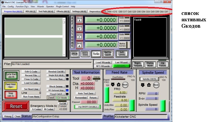Screen dimensions: 221x122
Task: Toggle OFFLINE mode
Action: (x=74, y=54)
